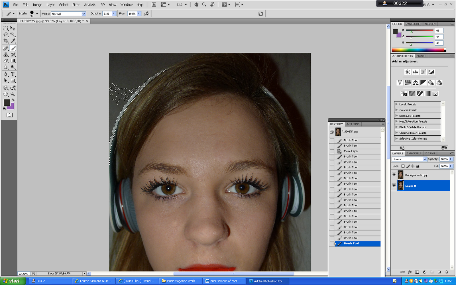Open the Filter menu

[76, 5]
